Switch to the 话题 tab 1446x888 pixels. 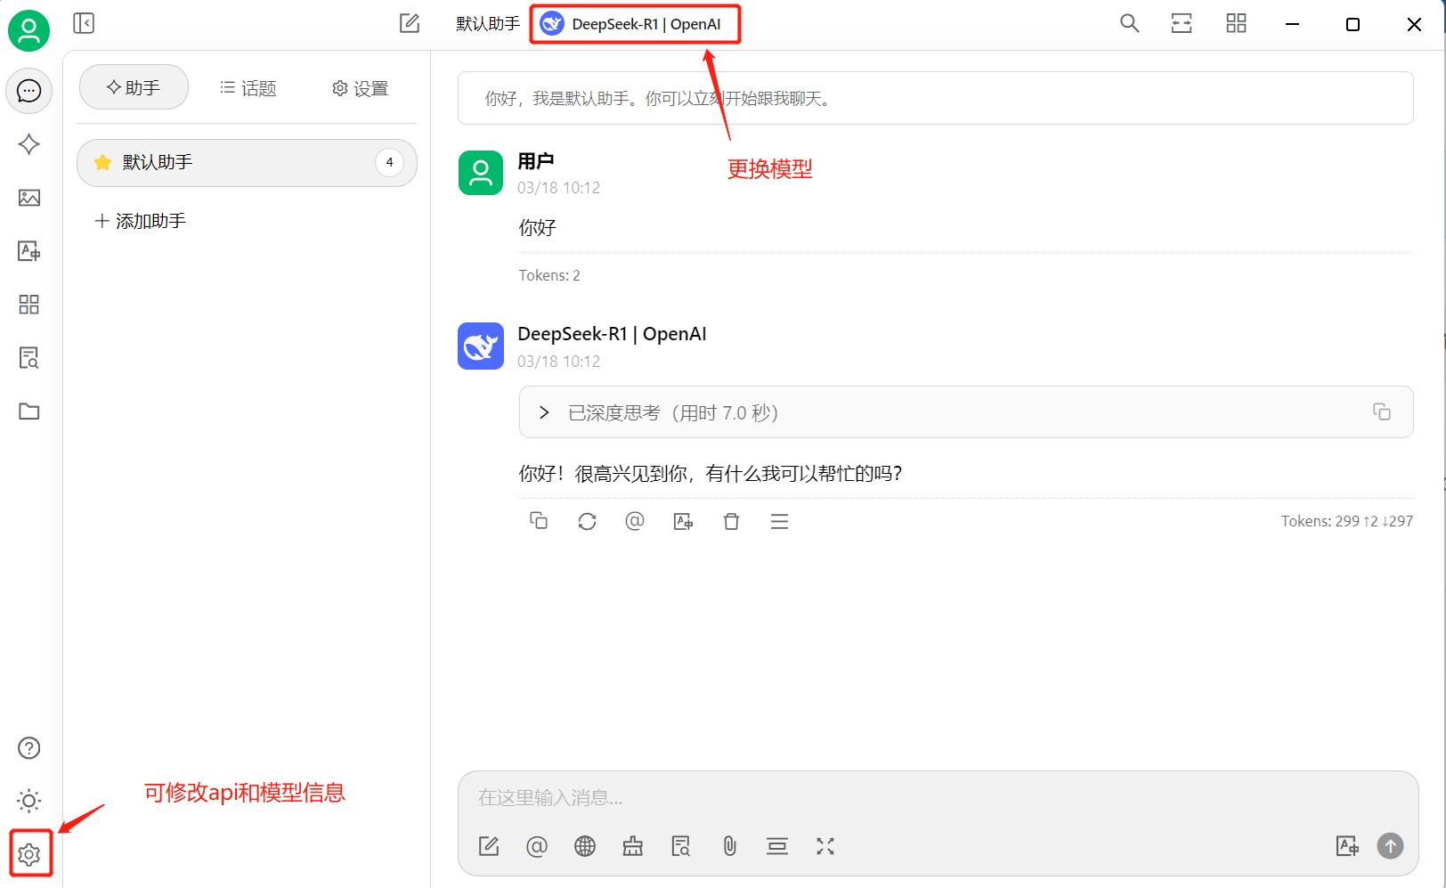coord(248,88)
